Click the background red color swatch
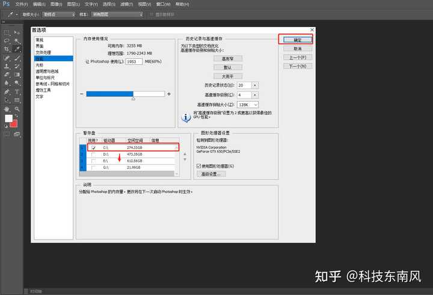Image resolution: width=433 pixels, height=295 pixels. [14, 124]
